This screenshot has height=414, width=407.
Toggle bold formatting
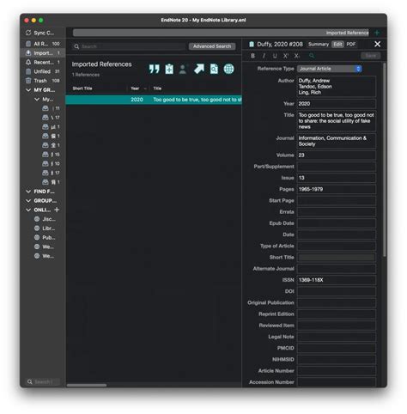pyautogui.click(x=252, y=56)
